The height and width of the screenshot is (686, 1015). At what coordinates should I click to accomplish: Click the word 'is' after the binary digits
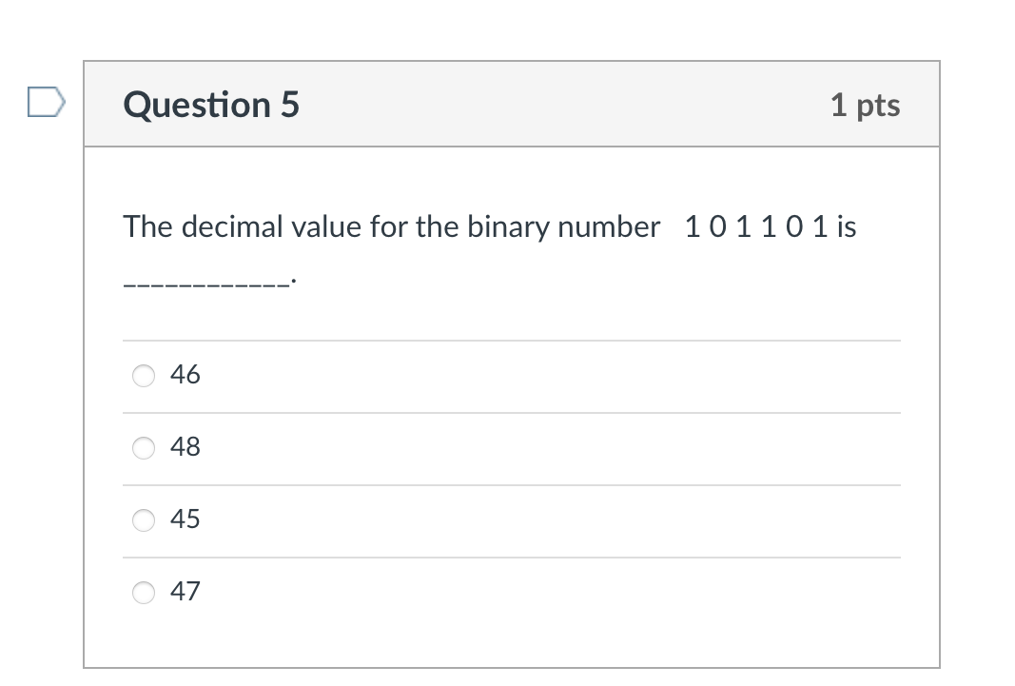click(x=847, y=227)
